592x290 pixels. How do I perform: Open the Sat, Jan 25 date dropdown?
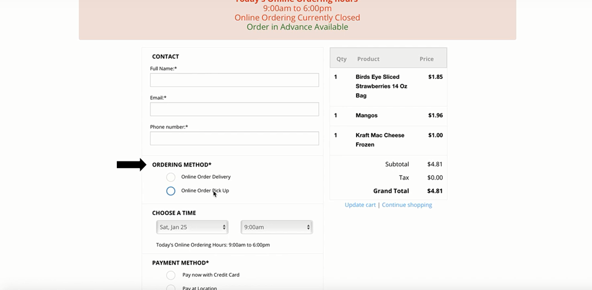[192, 227]
